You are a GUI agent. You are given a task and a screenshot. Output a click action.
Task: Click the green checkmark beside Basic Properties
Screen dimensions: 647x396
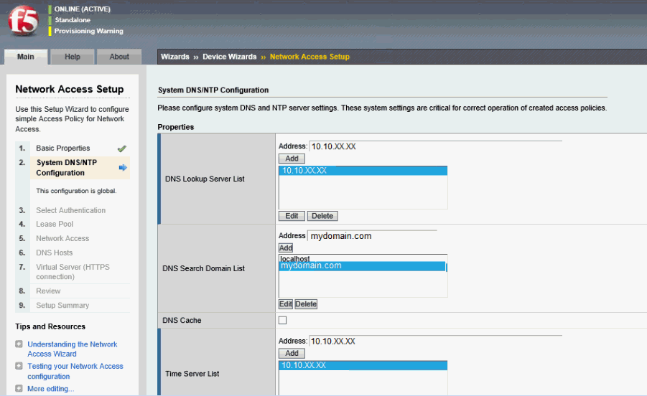[122, 148]
